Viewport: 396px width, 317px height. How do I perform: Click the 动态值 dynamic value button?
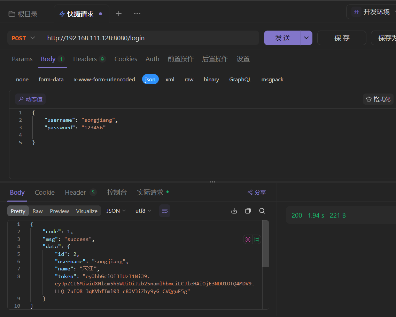tap(30, 99)
